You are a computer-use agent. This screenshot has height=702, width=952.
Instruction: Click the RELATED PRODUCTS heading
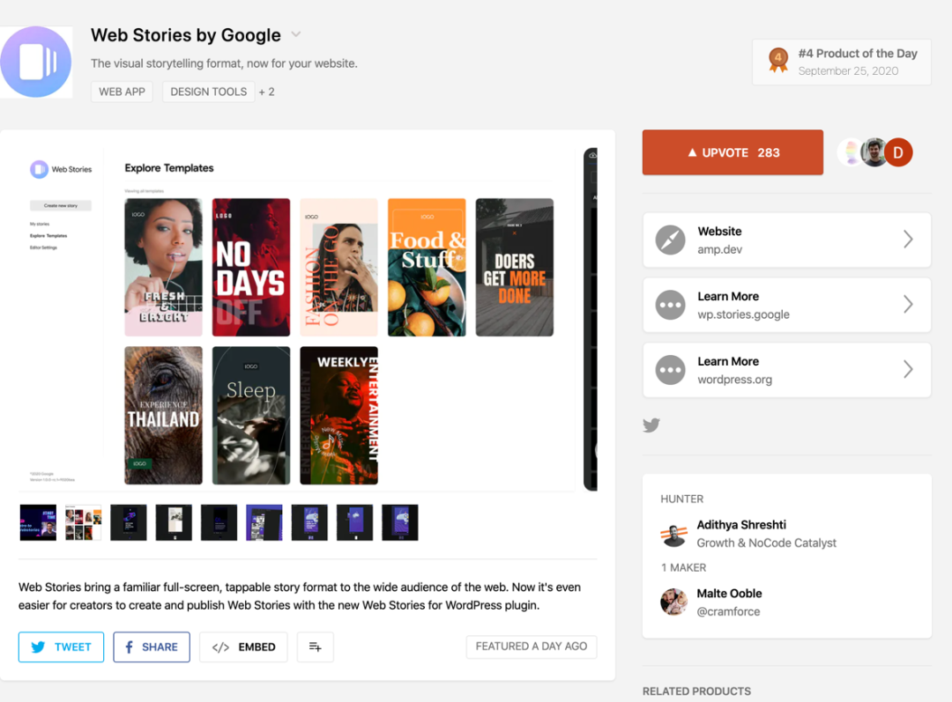[696, 691]
